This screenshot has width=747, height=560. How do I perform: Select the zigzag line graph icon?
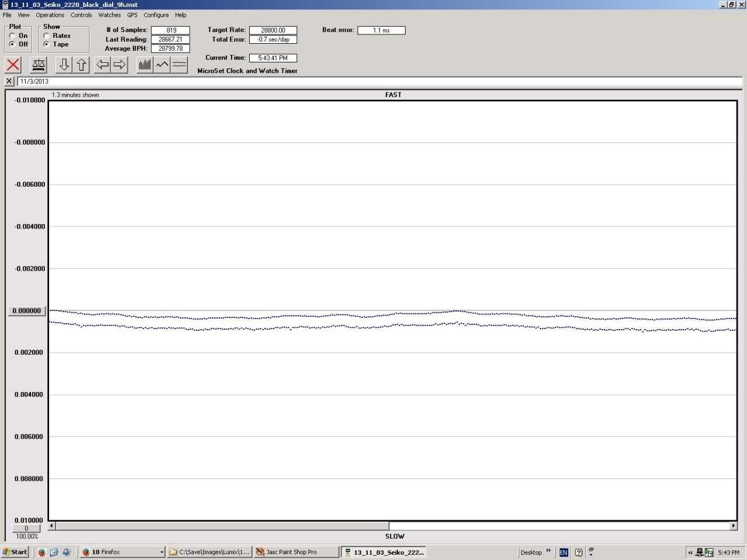pyautogui.click(x=162, y=65)
